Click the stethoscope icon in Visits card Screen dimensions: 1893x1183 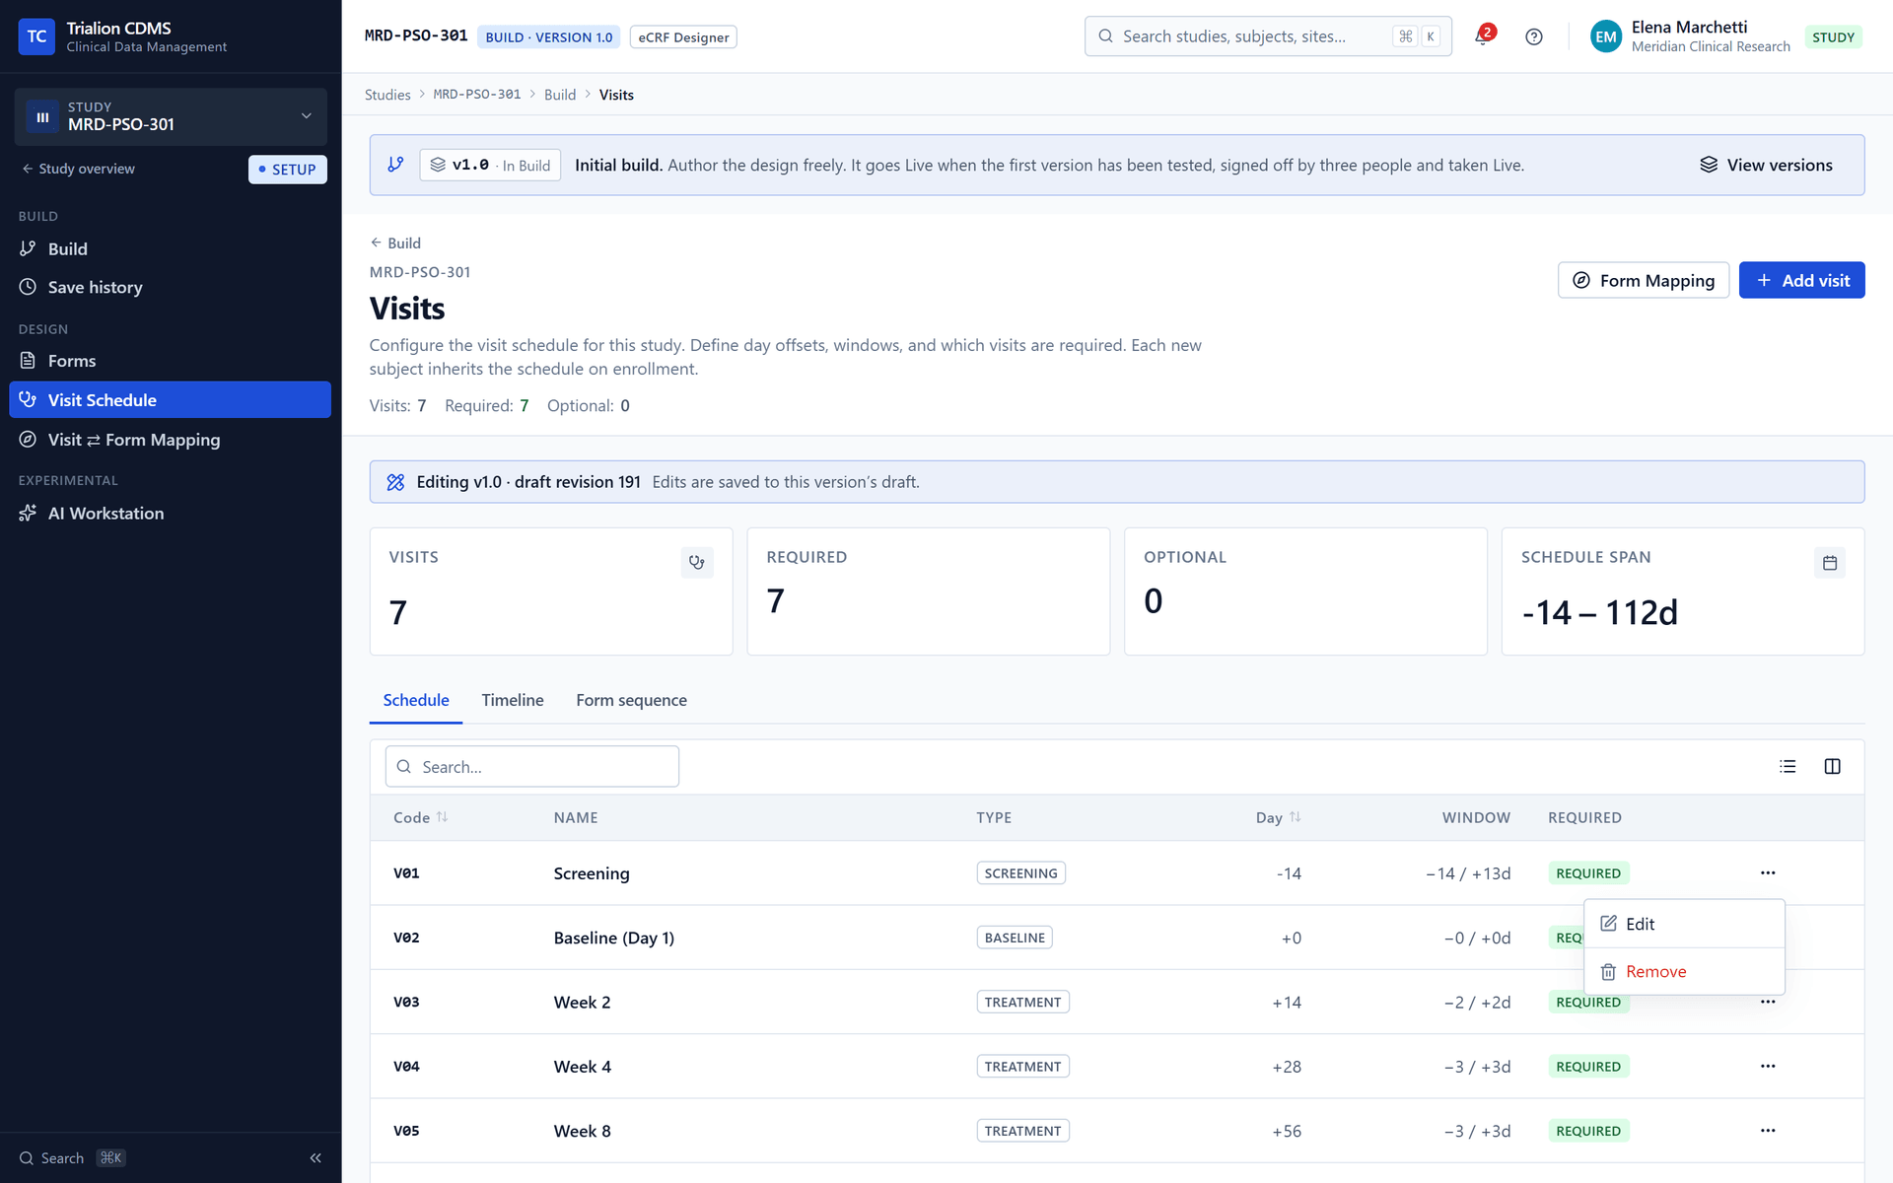point(697,563)
